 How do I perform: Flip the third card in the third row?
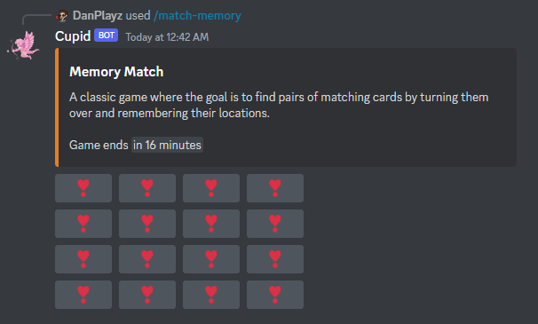[211, 259]
